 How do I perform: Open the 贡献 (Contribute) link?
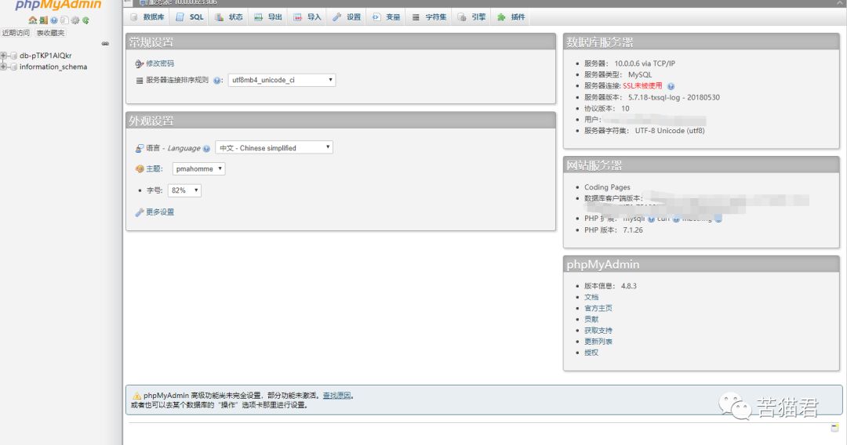(591, 320)
